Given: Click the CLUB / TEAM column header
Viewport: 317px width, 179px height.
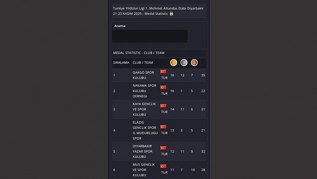Looking at the screenshot, I should 143,63.
